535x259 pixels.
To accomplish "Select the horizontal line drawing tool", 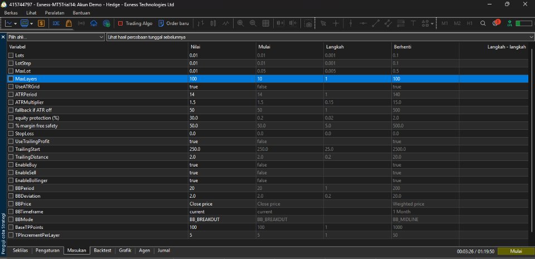I will [x=363, y=23].
